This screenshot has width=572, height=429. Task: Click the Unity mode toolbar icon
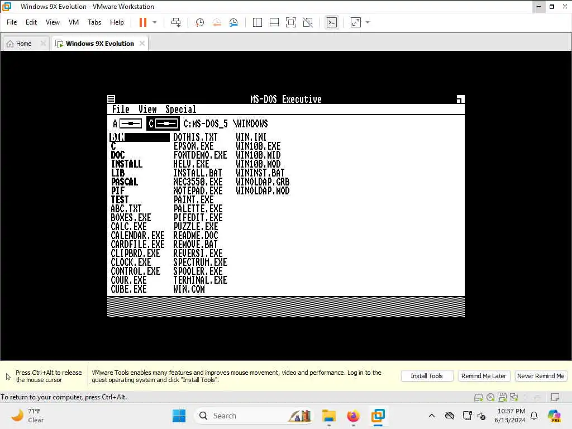[x=308, y=22]
